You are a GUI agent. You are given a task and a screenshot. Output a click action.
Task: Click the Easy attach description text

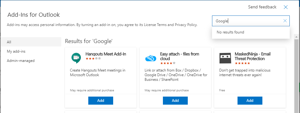coord(176,75)
